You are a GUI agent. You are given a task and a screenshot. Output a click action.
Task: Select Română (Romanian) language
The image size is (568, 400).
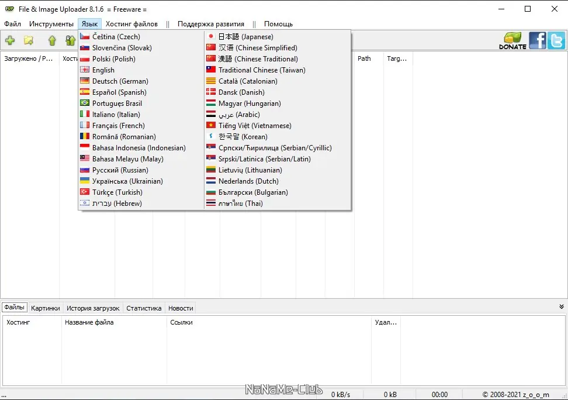click(141, 137)
